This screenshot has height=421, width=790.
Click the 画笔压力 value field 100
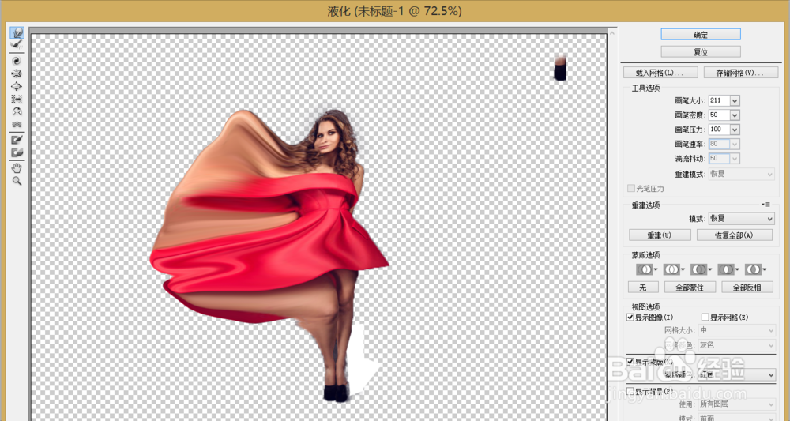point(718,130)
